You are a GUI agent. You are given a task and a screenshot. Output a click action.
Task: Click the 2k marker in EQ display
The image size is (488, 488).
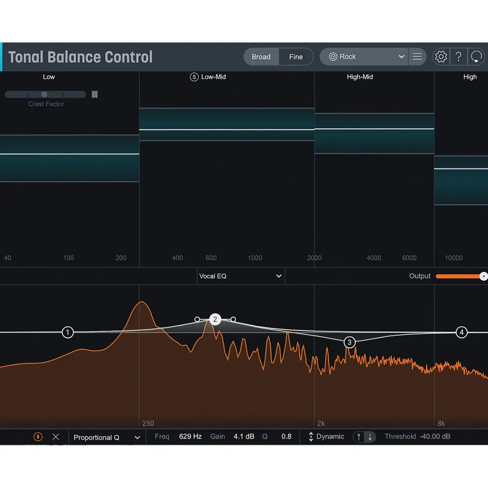click(x=321, y=423)
